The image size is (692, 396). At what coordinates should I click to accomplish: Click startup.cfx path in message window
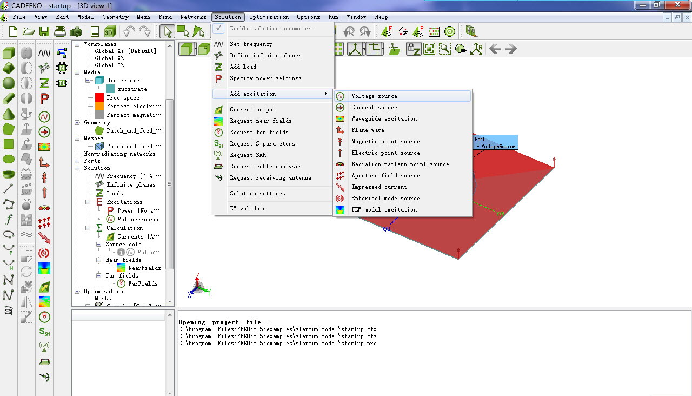[277, 329]
